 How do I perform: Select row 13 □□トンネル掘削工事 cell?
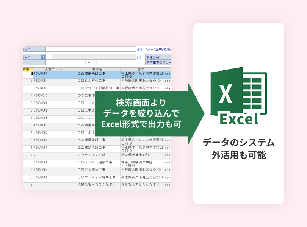(x=98, y=162)
